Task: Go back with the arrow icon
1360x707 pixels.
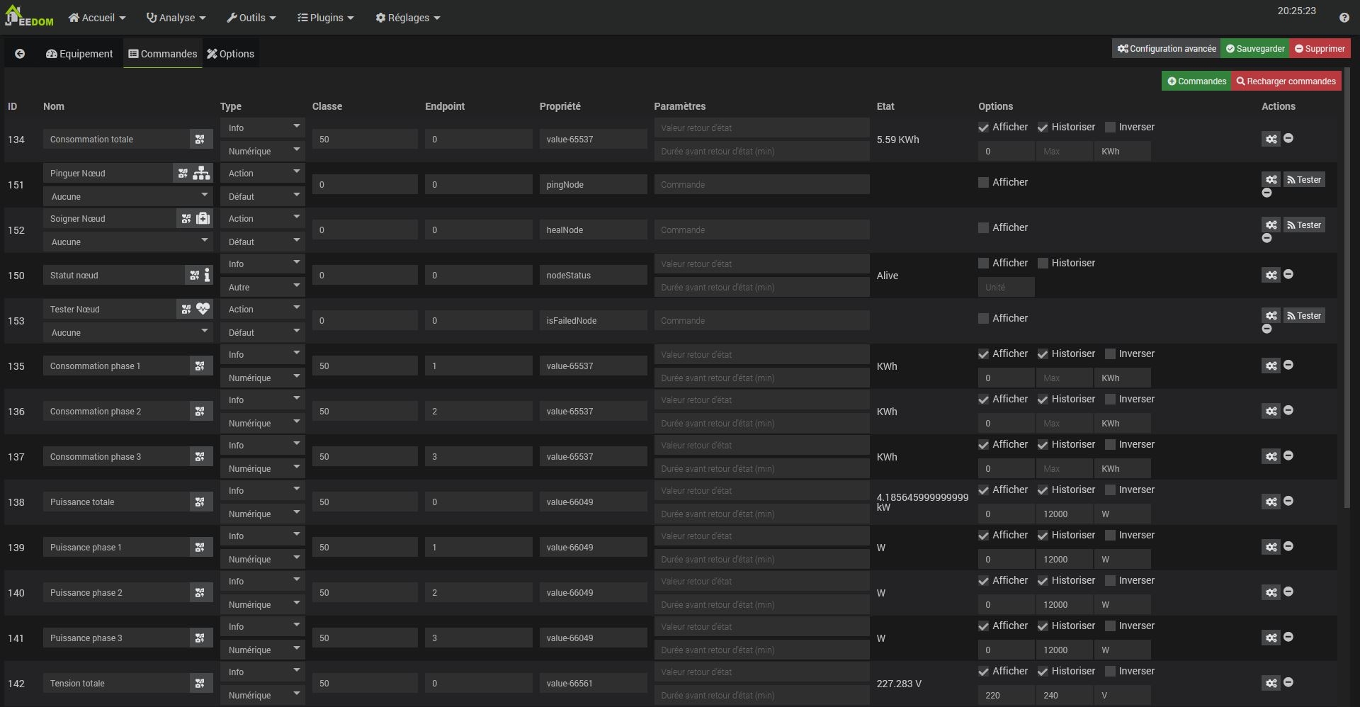Action: (20, 54)
